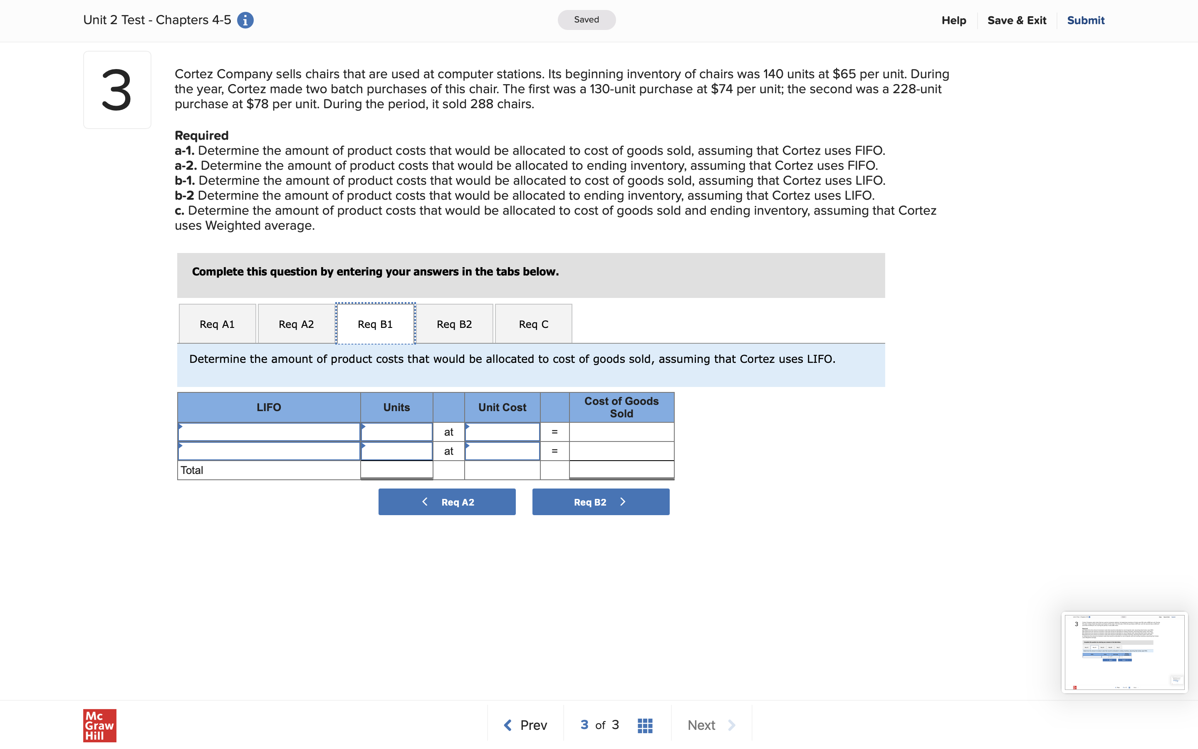This screenshot has width=1198, height=749.
Task: Open the question grid navigator icon
Action: pyautogui.click(x=644, y=725)
